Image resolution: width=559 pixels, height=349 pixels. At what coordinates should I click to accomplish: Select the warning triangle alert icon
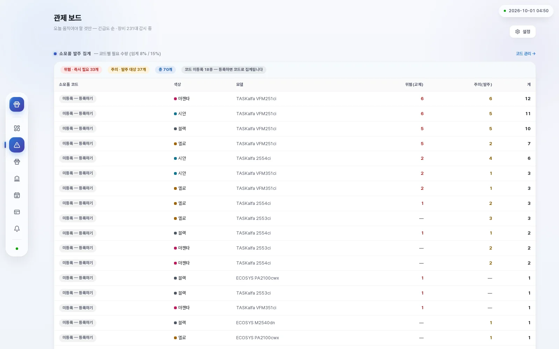(17, 145)
